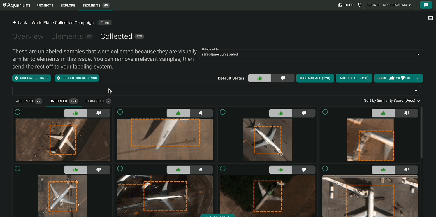Open Collection Settings

pyautogui.click(x=77, y=78)
